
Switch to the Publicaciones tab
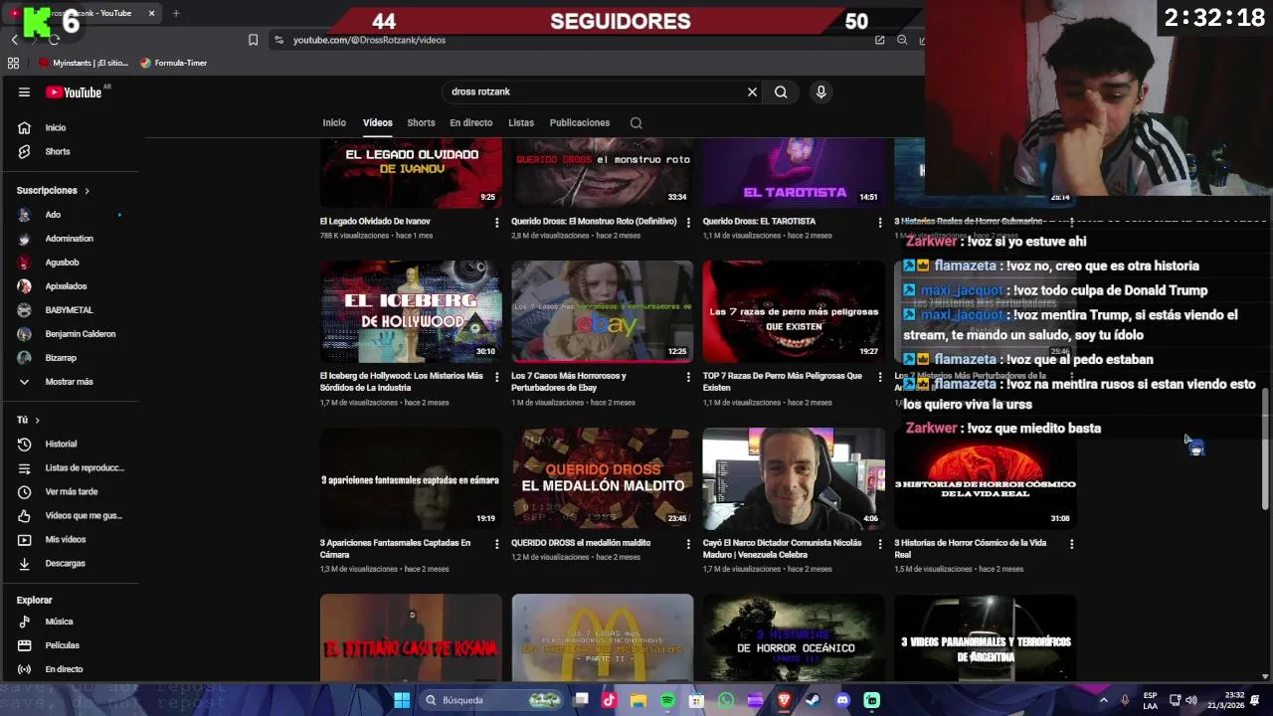click(x=579, y=122)
